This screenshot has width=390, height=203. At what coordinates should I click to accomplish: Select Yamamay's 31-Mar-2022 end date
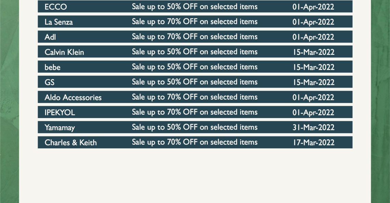coord(313,128)
